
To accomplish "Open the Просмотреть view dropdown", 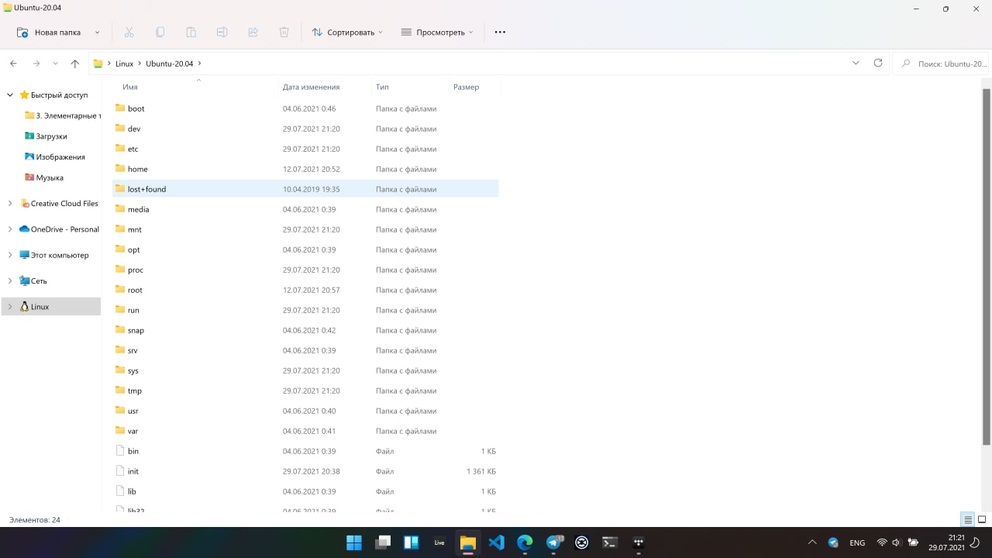I will tap(437, 33).
